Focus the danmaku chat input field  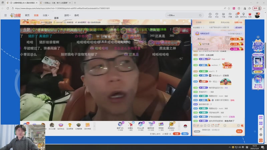[x=218, y=130]
